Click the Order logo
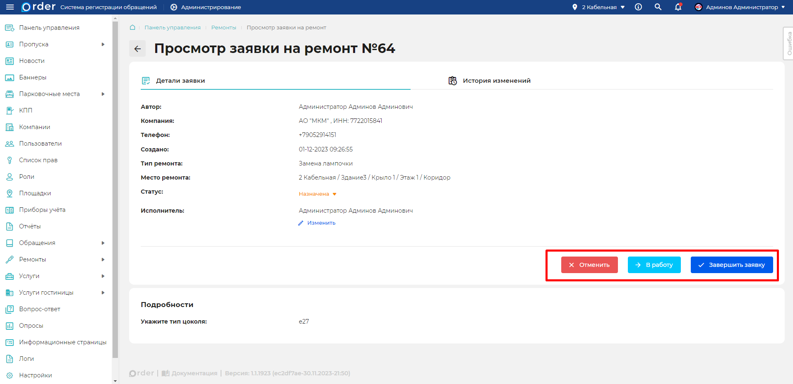The image size is (793, 384). click(38, 7)
